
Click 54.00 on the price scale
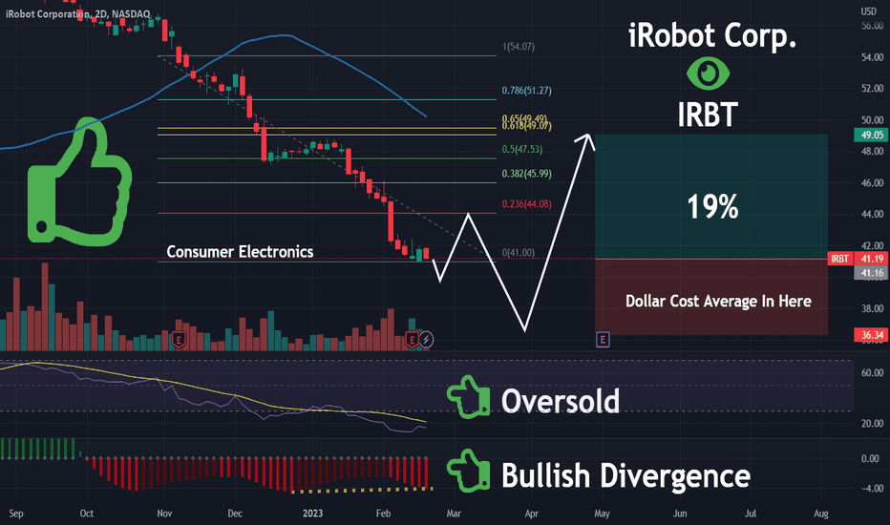tap(873, 56)
